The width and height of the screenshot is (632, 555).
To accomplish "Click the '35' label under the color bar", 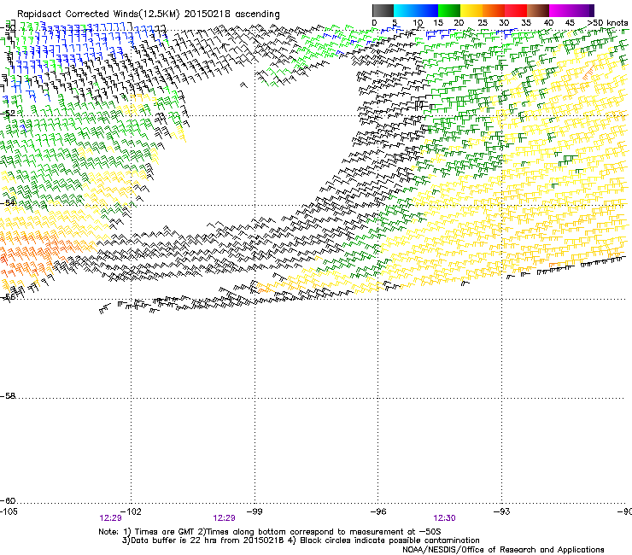I will click(x=526, y=23).
